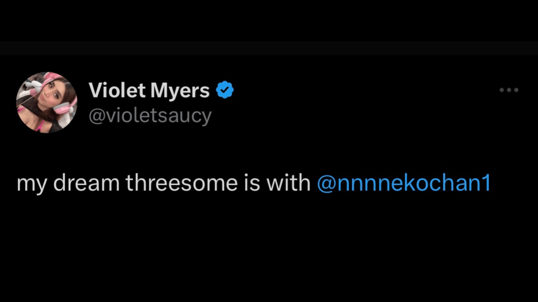538x302 pixels.
Task: Click 'my' at start of tweet
Action: tap(32, 184)
